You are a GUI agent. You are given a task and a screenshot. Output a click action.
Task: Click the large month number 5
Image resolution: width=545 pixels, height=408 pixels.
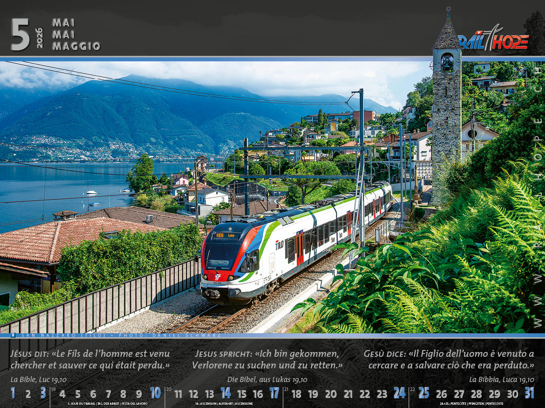point(20,35)
